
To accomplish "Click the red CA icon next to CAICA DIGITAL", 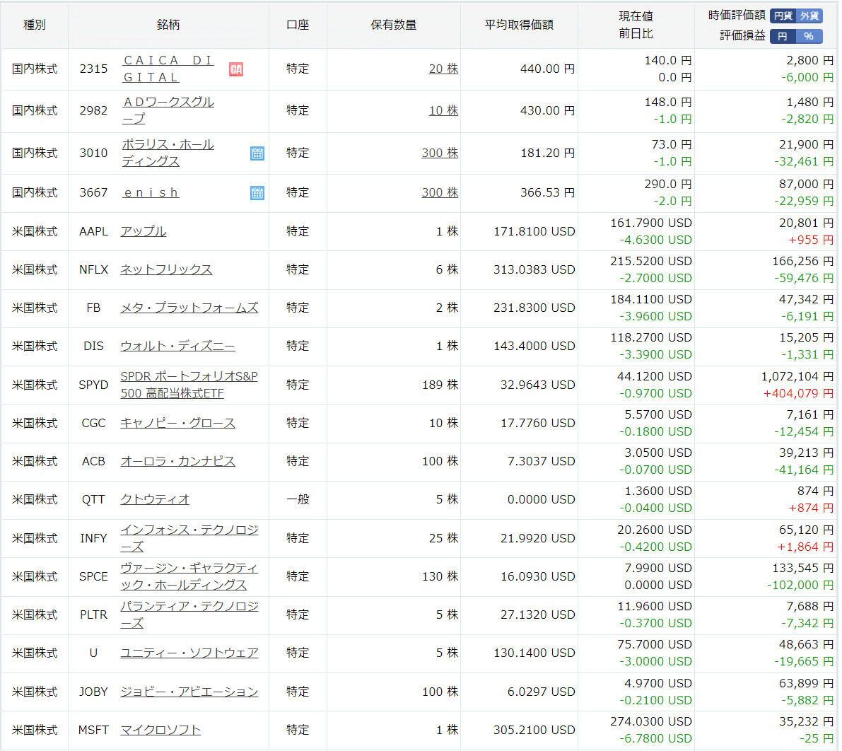I will click(x=236, y=69).
